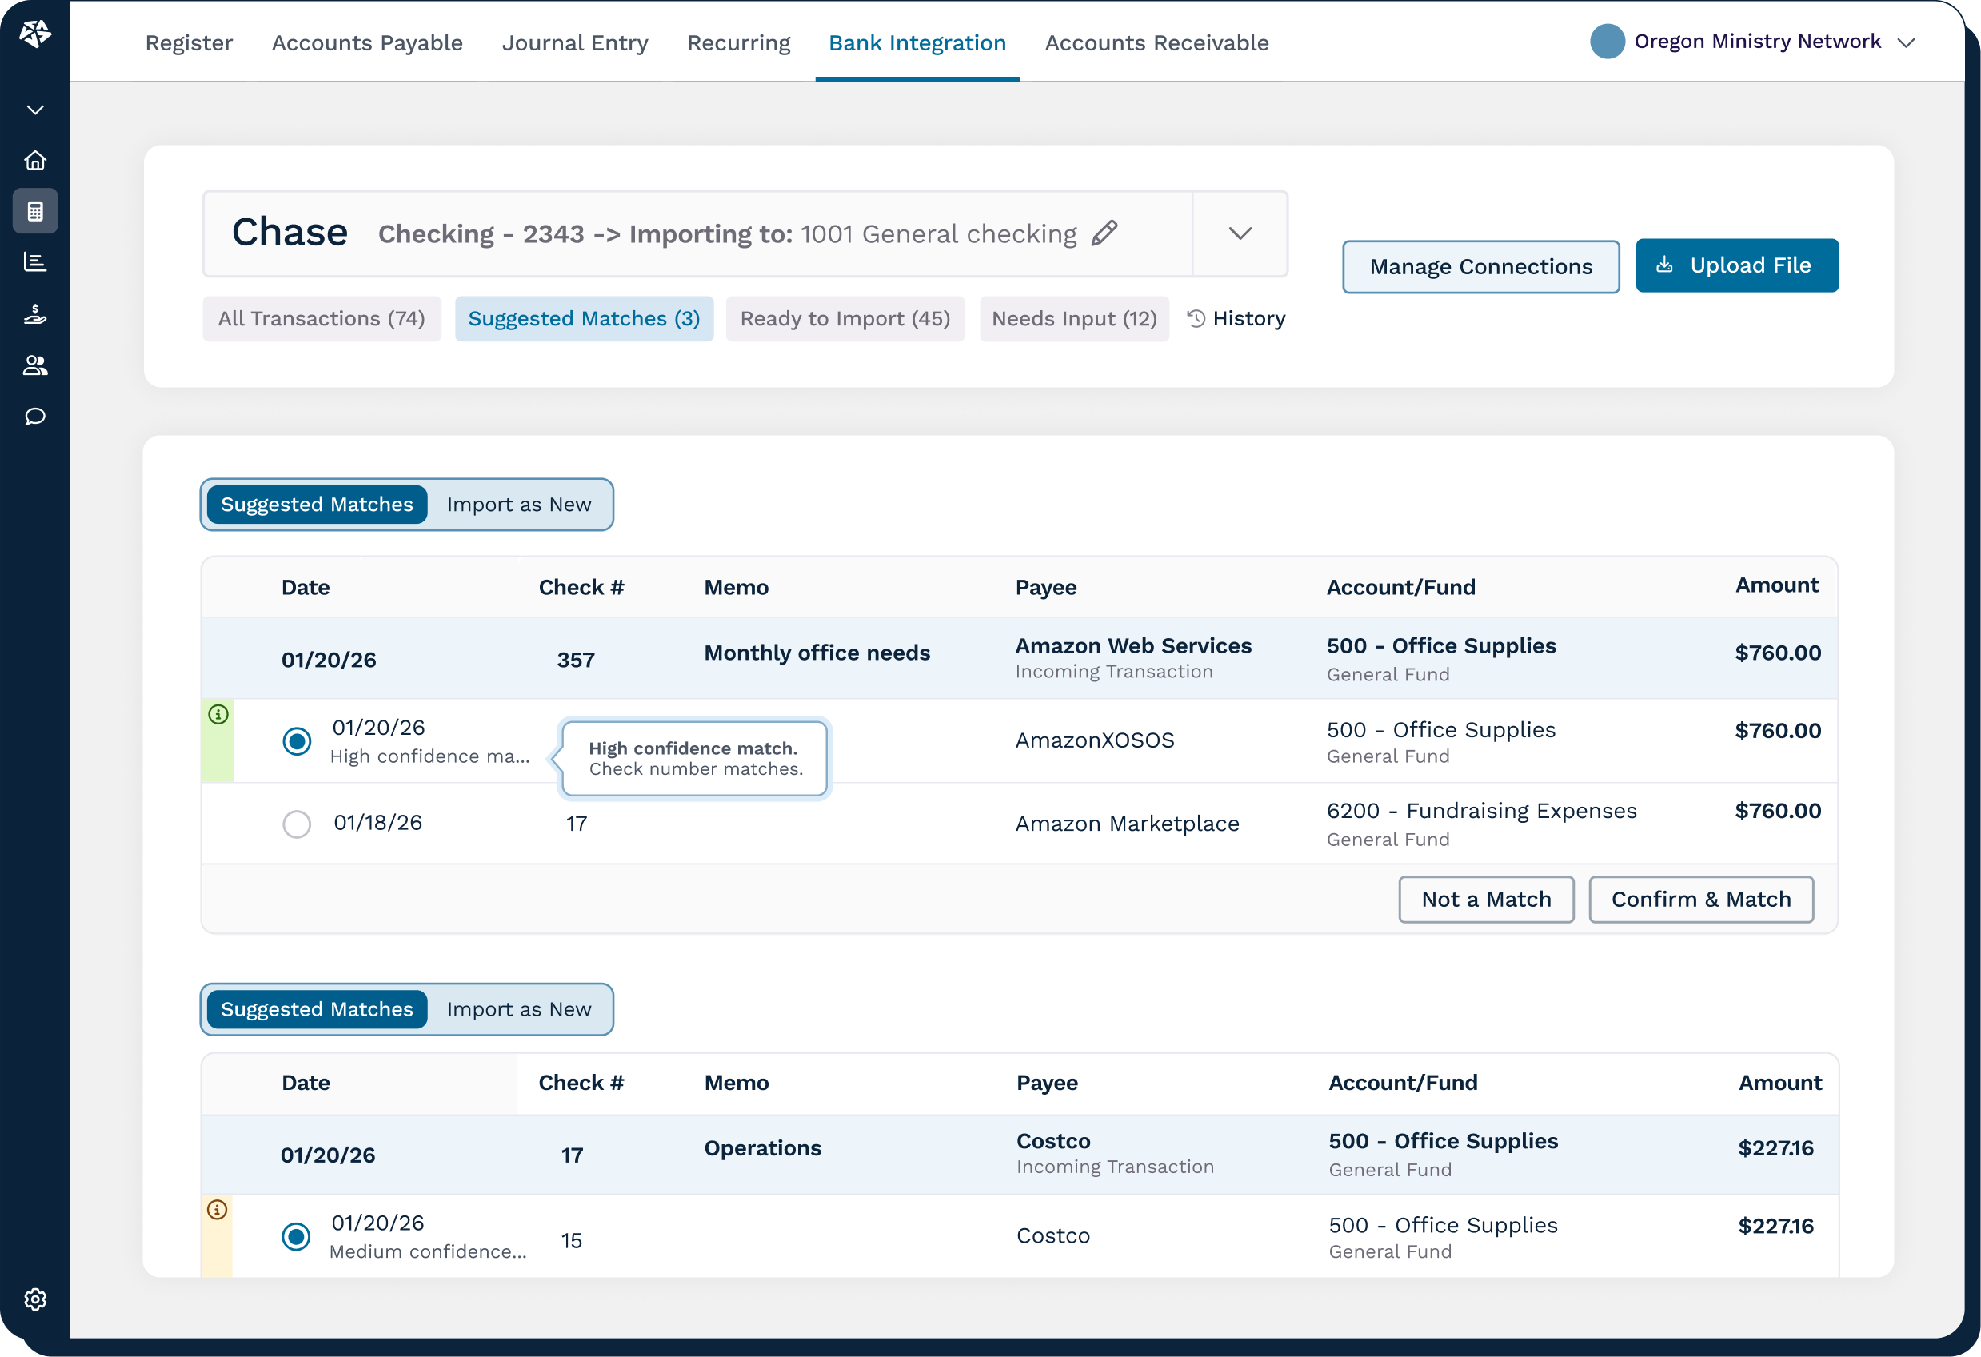
Task: Open the giving hand sidebar icon
Action: (x=35, y=313)
